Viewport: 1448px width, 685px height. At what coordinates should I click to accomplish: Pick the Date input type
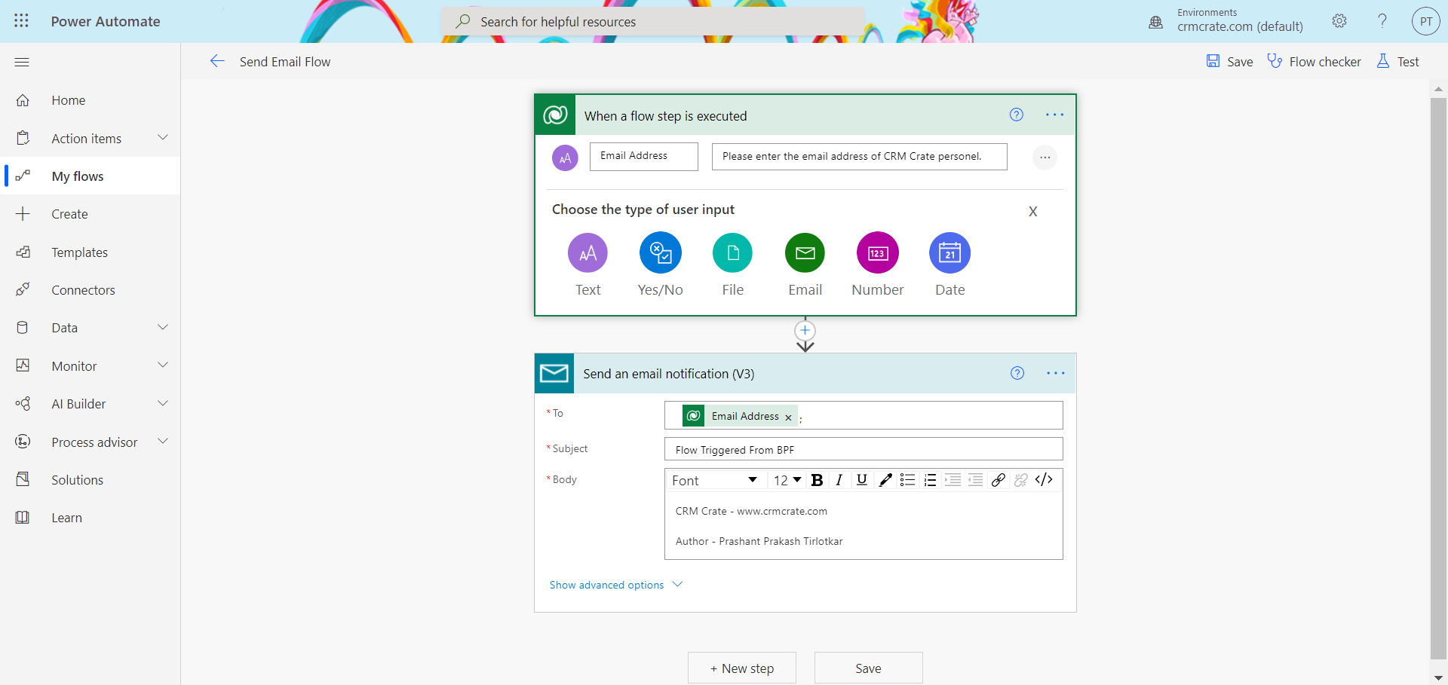[x=949, y=253]
